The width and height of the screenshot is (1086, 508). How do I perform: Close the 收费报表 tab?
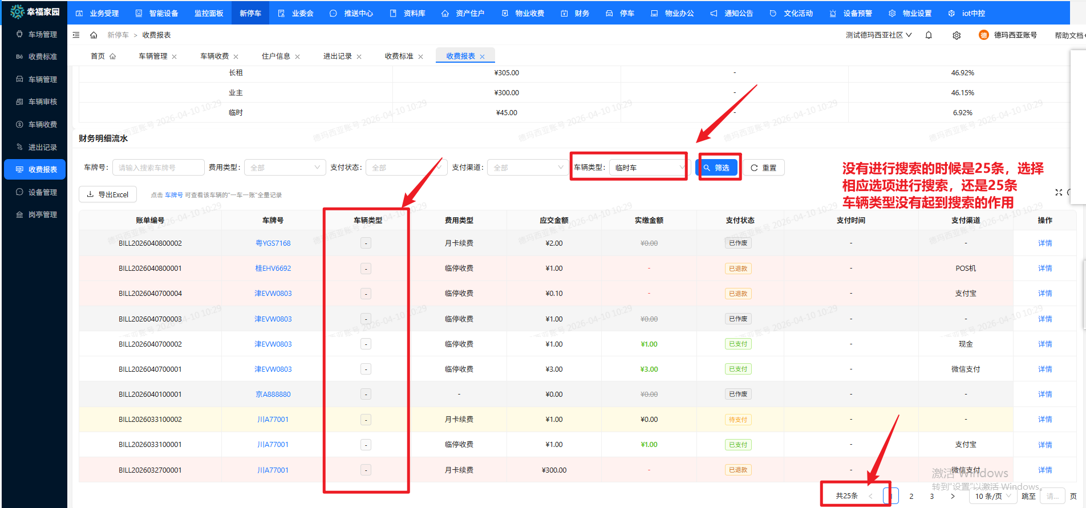pos(483,57)
